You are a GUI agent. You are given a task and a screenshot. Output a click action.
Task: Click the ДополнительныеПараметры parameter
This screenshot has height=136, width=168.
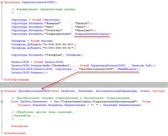coord(116,91)
